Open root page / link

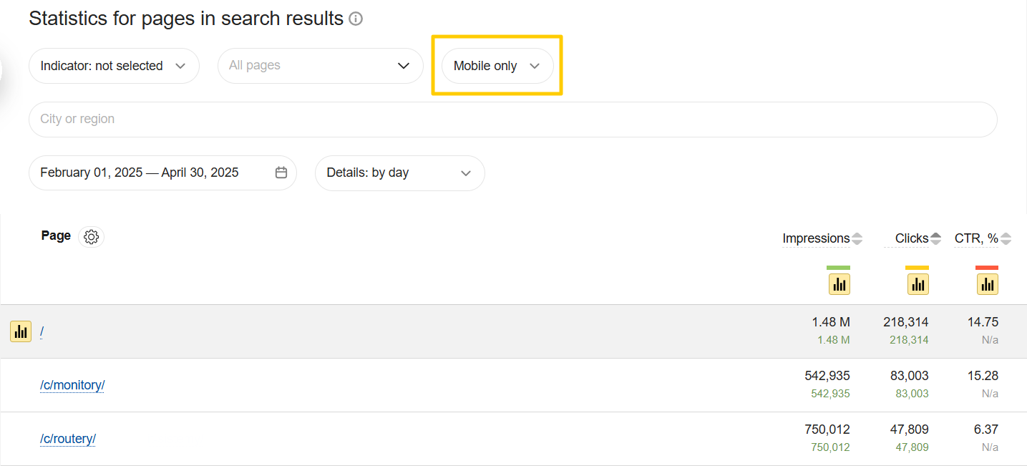(x=42, y=331)
